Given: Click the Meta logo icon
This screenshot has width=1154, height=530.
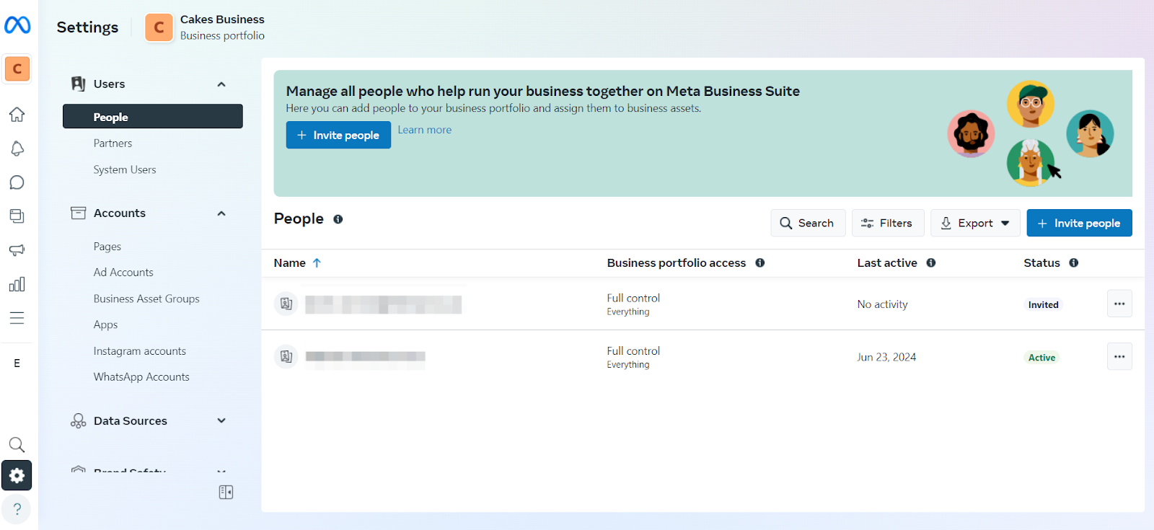Looking at the screenshot, I should click(17, 25).
